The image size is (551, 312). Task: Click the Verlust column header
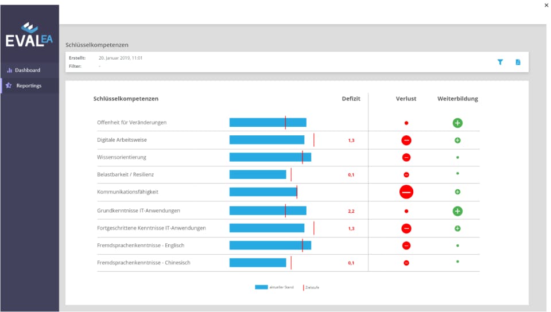click(x=406, y=99)
